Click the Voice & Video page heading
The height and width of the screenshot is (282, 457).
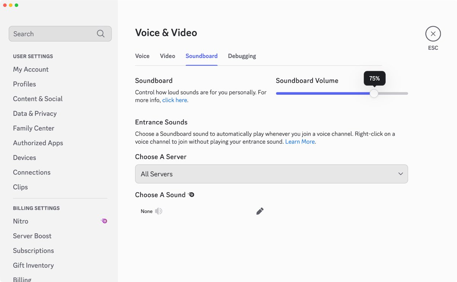coord(166,33)
